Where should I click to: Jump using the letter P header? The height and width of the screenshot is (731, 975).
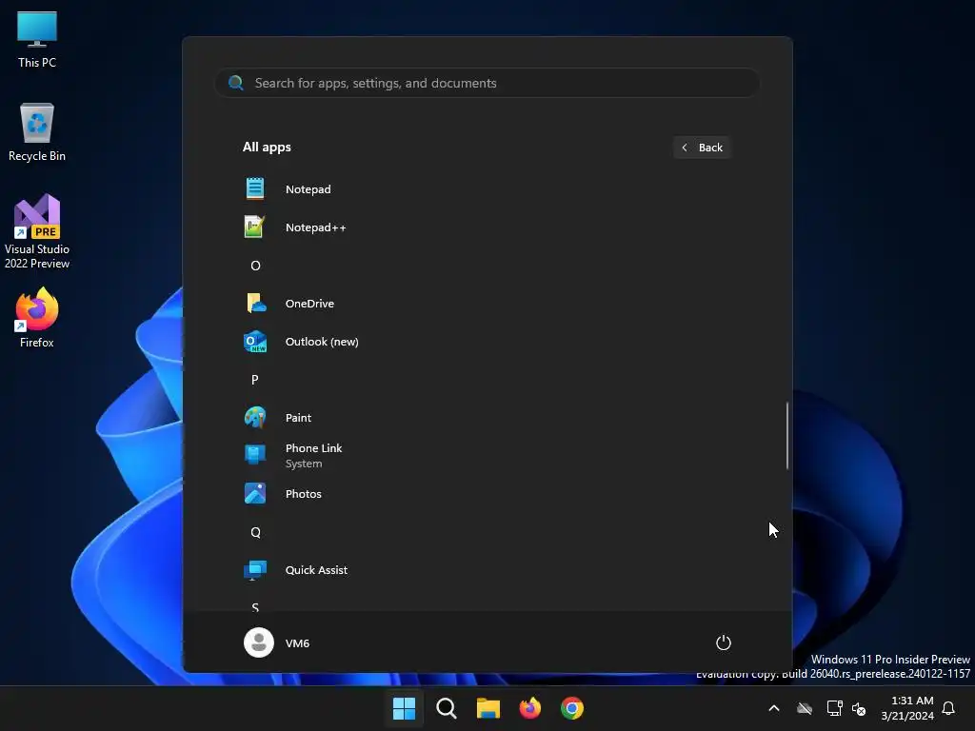[x=255, y=379]
